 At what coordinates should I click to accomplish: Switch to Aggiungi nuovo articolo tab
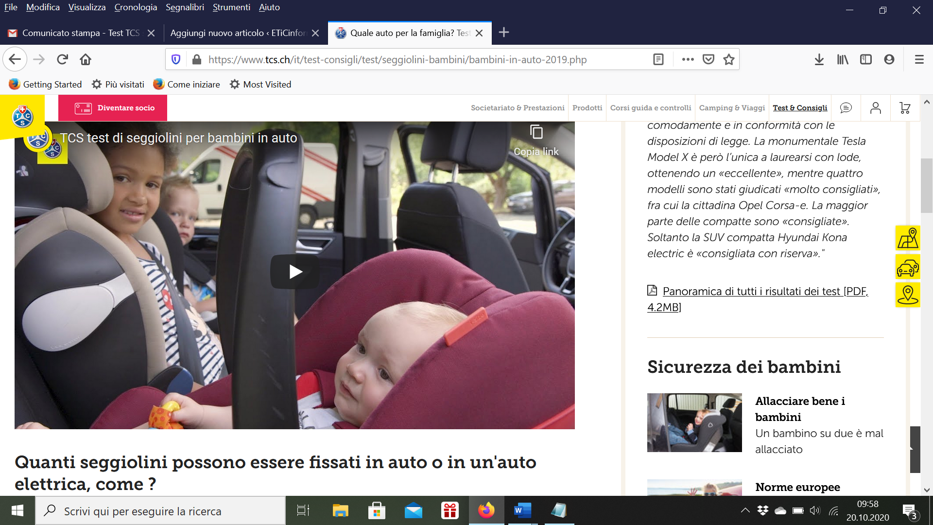(238, 33)
